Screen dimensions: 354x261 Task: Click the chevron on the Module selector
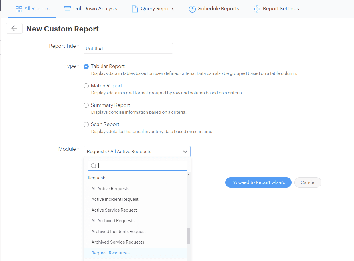coord(185,151)
